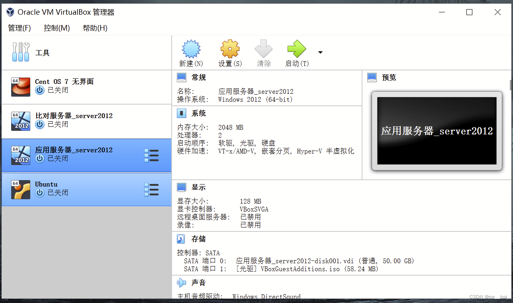The image size is (513, 303).
Task: Click the 应用服务器_server2012 preview screen
Action: (437, 130)
